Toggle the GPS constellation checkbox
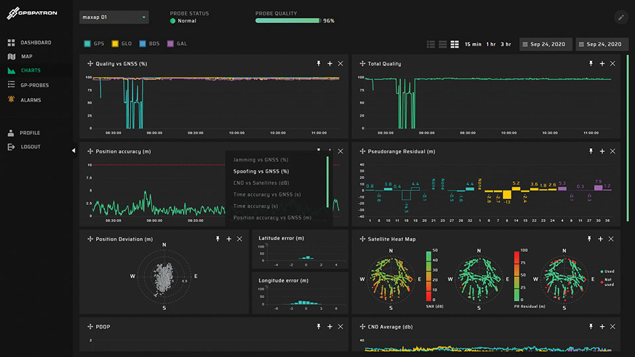The image size is (635, 357). pyautogui.click(x=87, y=44)
